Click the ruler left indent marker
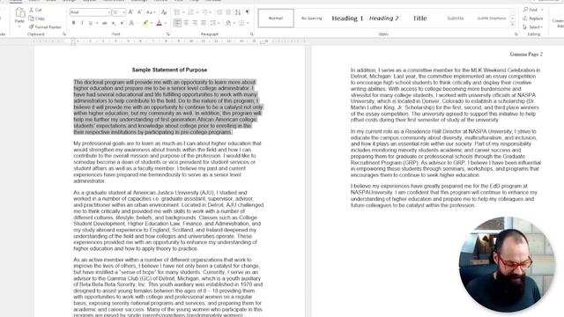Viewport: 564px width, 317px height. click(x=73, y=41)
